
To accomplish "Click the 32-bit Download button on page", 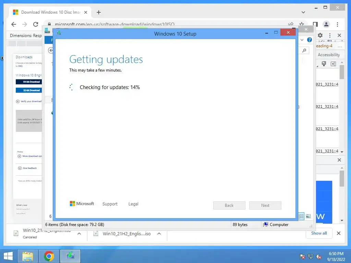I will pos(29,90).
